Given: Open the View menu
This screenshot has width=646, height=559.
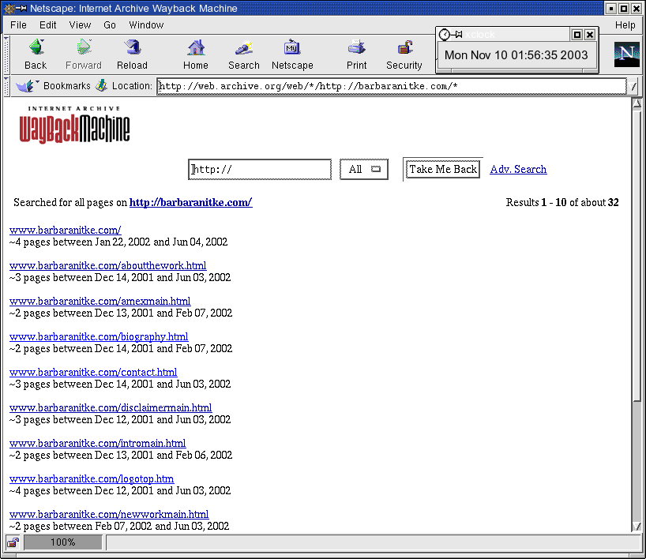Looking at the screenshot, I should click(x=80, y=25).
